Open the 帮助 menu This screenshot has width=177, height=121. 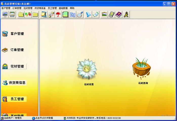(72, 8)
